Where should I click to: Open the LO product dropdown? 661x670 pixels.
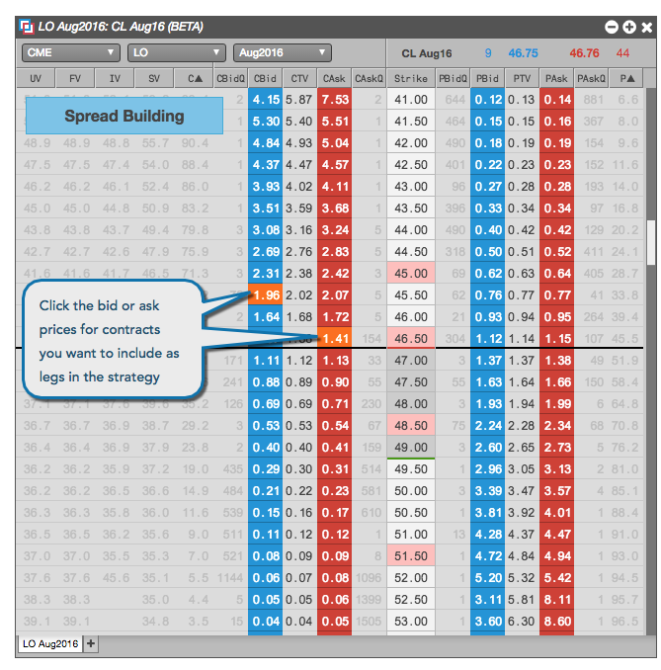(x=177, y=53)
